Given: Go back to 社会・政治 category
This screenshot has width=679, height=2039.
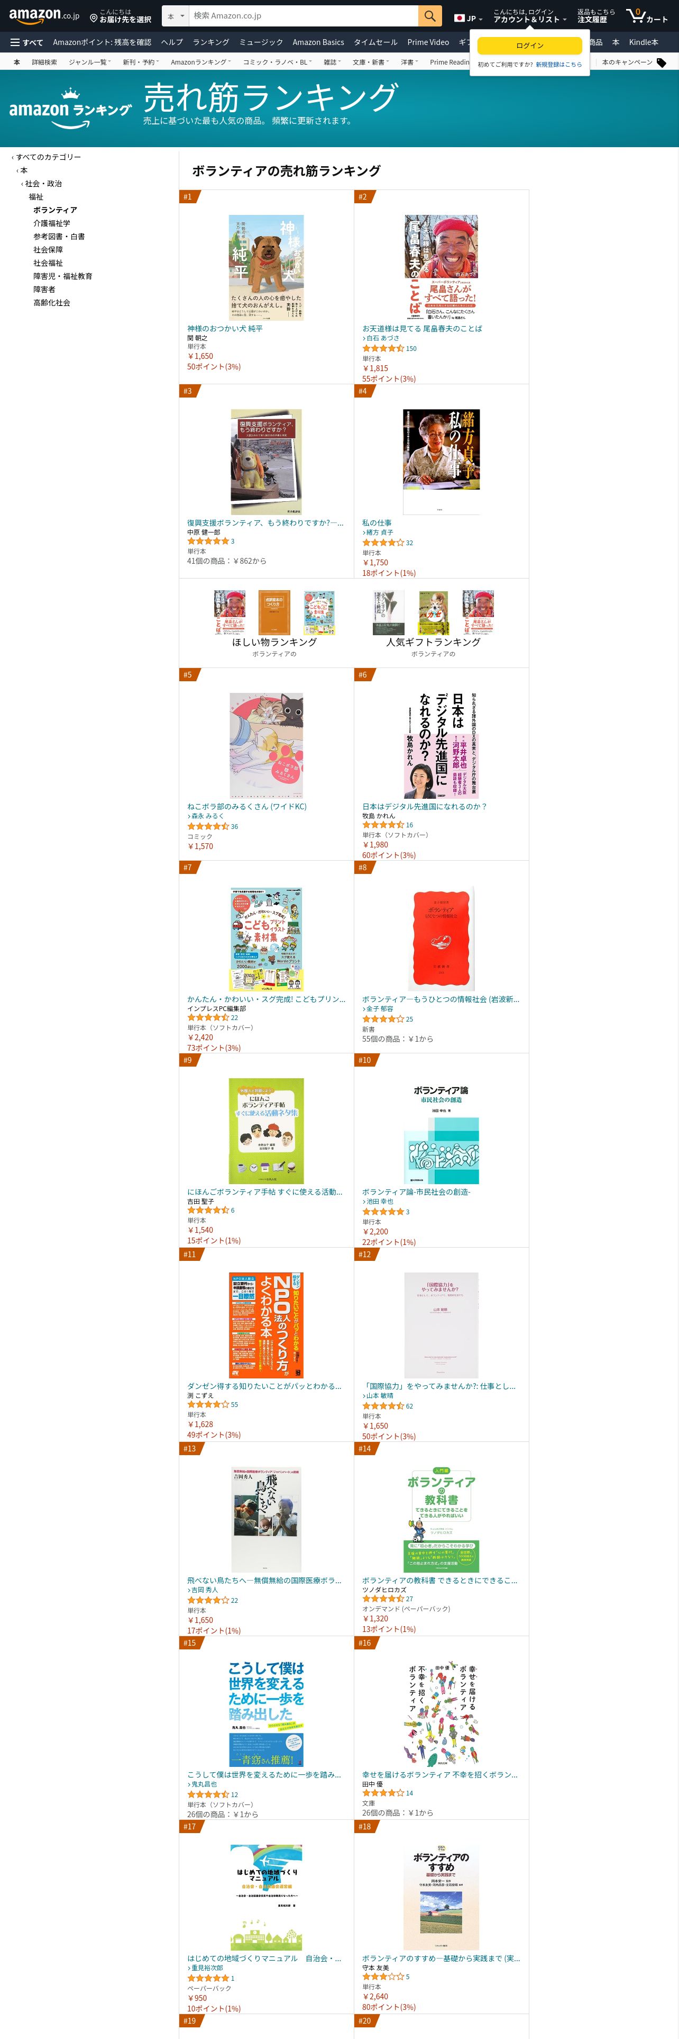Looking at the screenshot, I should pyautogui.click(x=43, y=184).
